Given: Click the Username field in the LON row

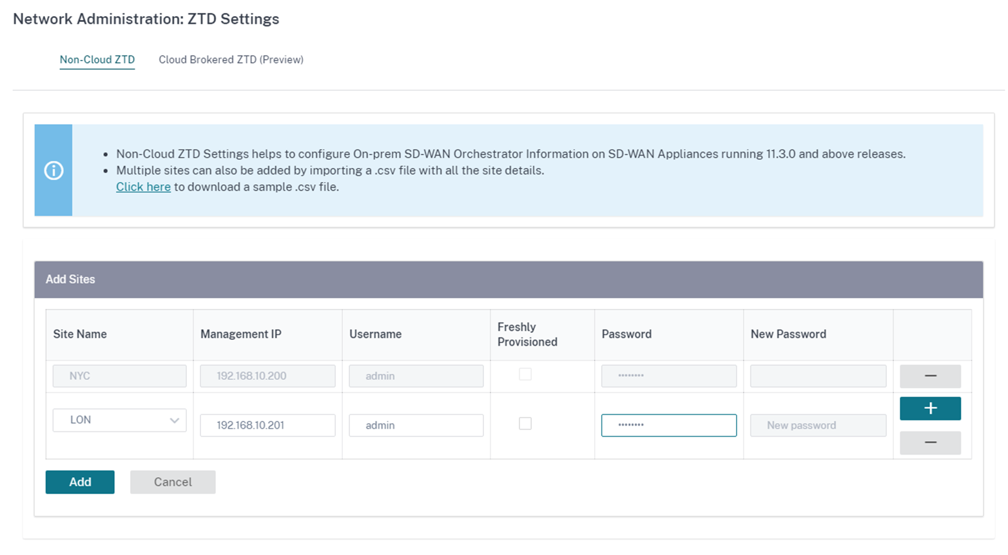Looking at the screenshot, I should (x=416, y=426).
